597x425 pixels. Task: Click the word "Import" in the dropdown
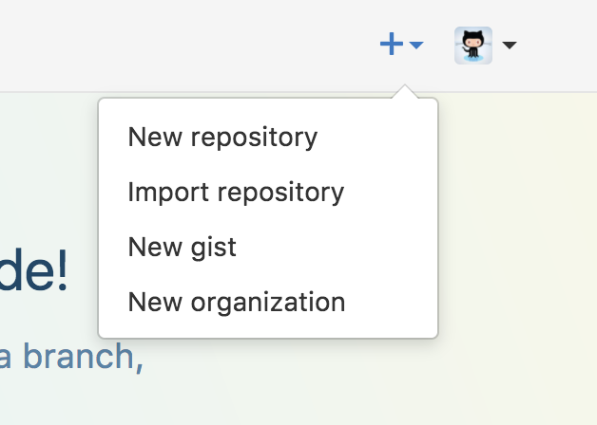168,193
